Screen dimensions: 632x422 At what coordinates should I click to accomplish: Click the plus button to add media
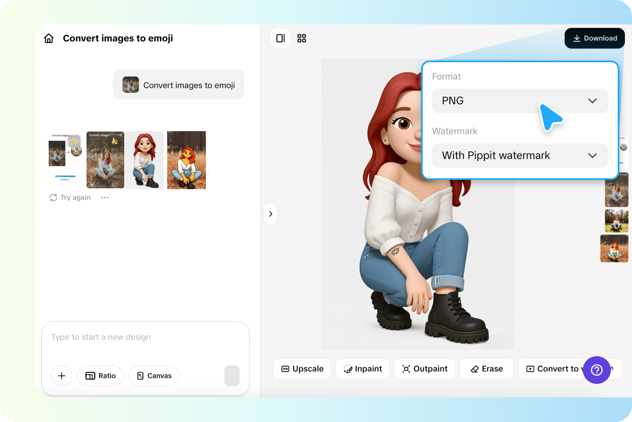[61, 376]
